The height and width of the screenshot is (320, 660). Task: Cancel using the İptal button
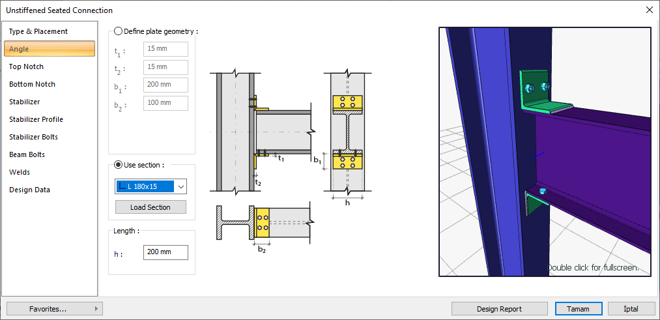click(x=631, y=309)
